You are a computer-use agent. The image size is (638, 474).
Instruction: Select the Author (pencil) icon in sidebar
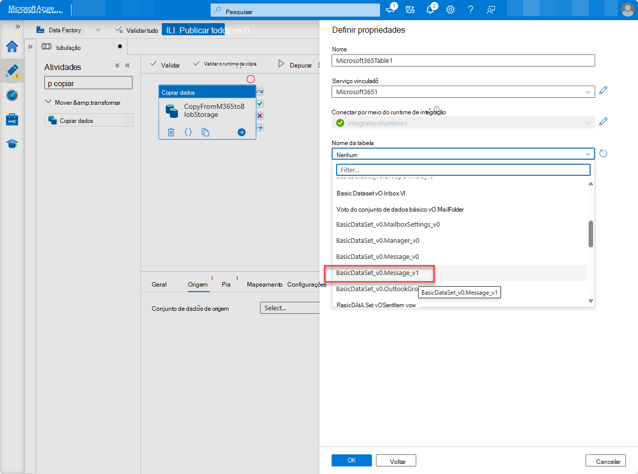click(12, 71)
